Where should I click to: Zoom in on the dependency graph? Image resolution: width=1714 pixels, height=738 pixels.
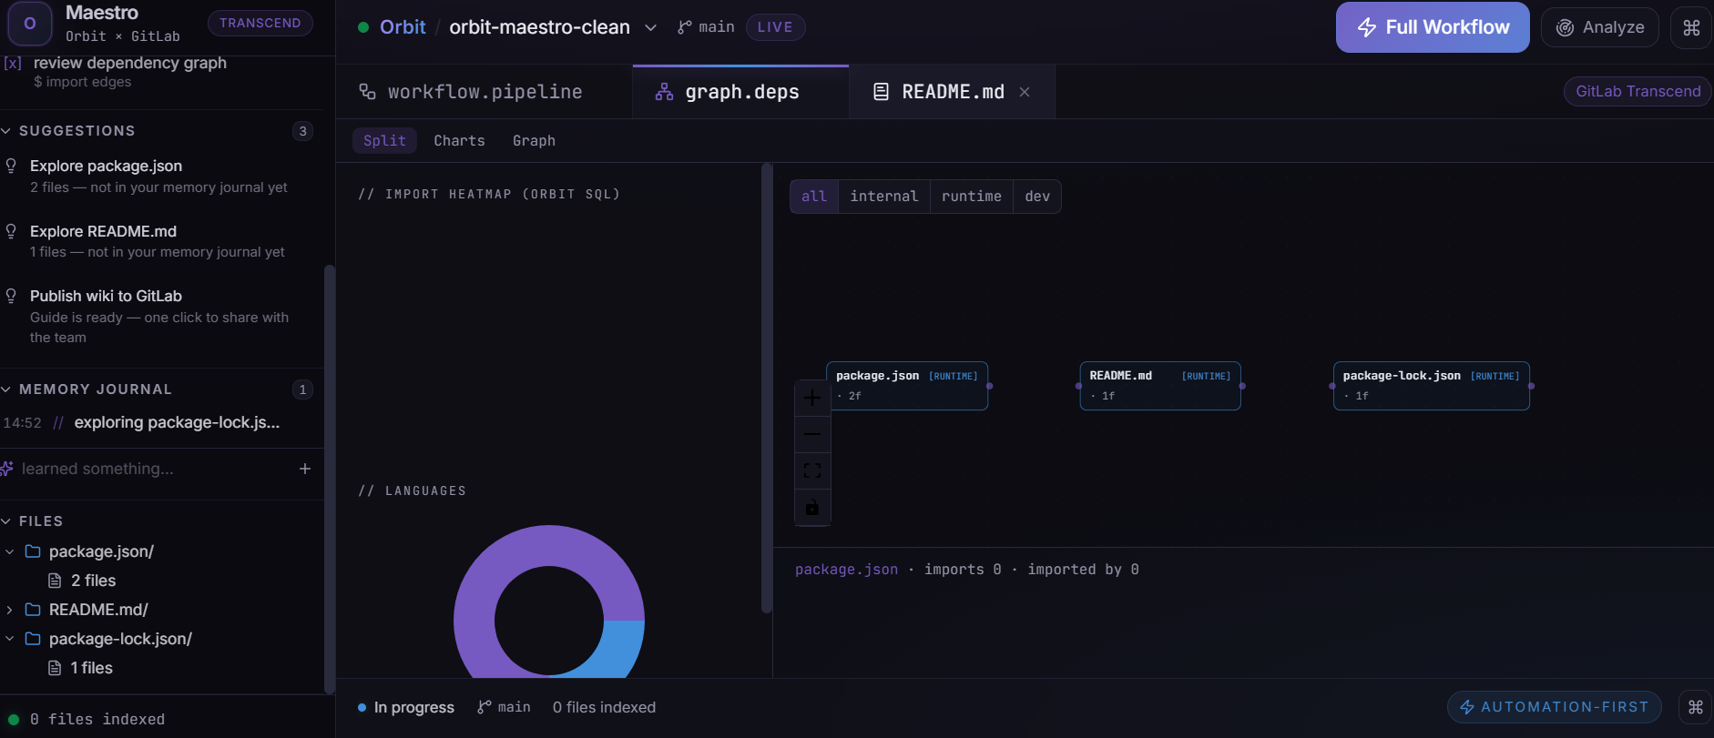tap(812, 398)
